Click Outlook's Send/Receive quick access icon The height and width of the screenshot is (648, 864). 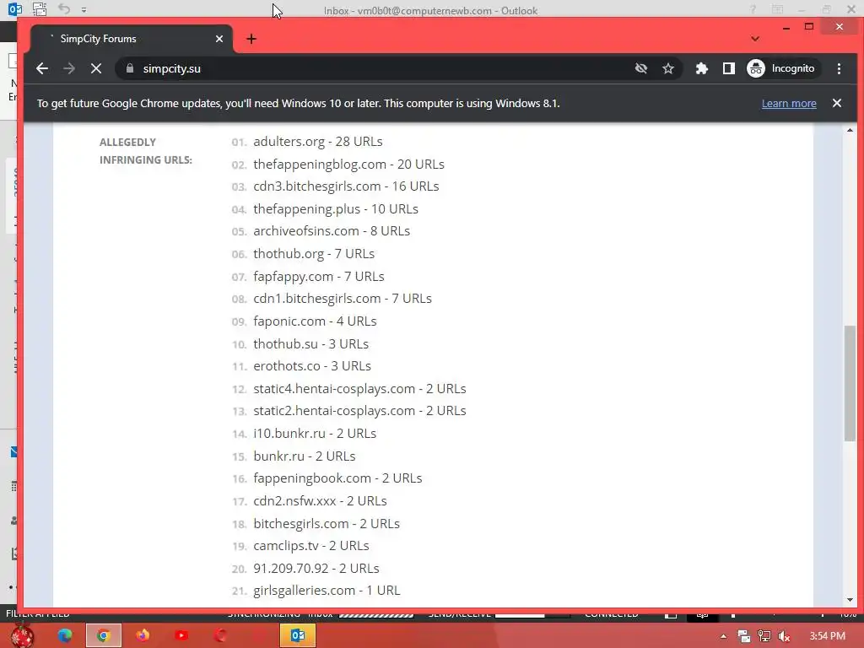40,9
